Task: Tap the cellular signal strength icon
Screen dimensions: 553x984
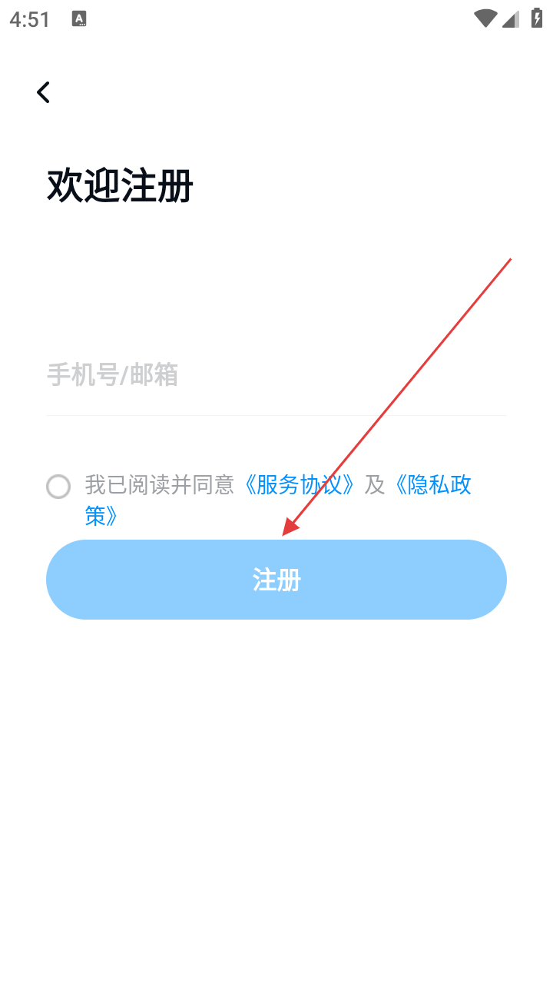Action: [x=511, y=19]
